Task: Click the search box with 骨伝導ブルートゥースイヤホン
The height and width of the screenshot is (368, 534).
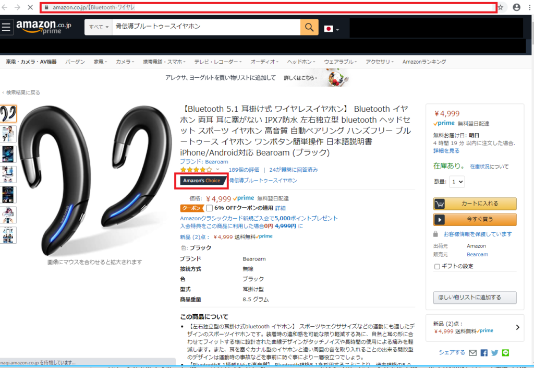Action: coord(205,27)
